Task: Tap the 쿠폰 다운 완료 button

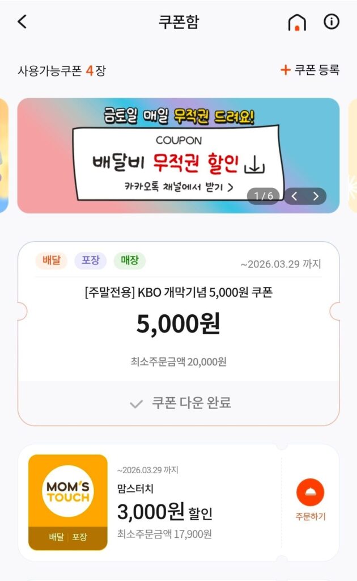Action: [x=178, y=403]
